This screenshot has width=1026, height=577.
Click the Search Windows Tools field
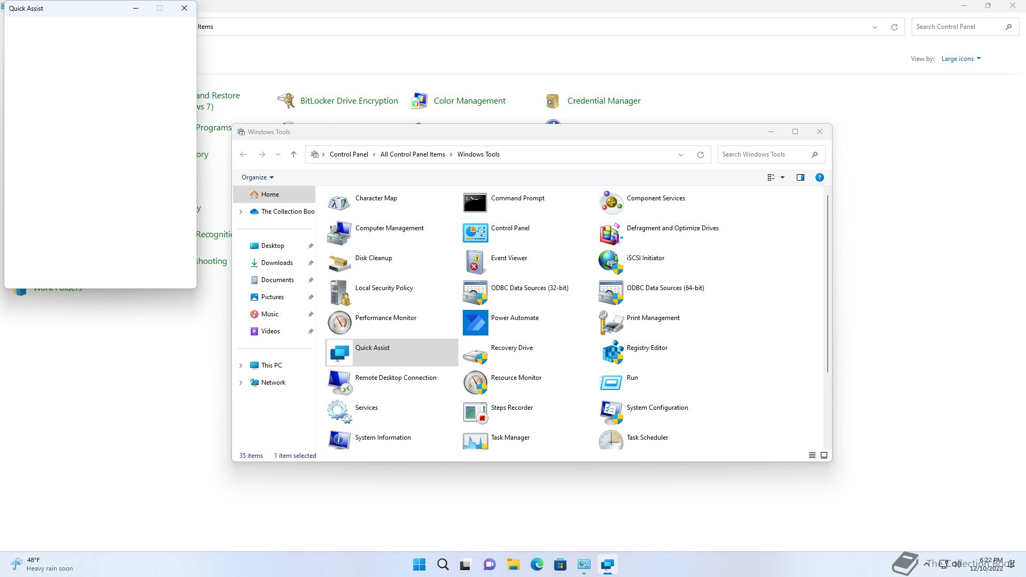click(x=771, y=154)
